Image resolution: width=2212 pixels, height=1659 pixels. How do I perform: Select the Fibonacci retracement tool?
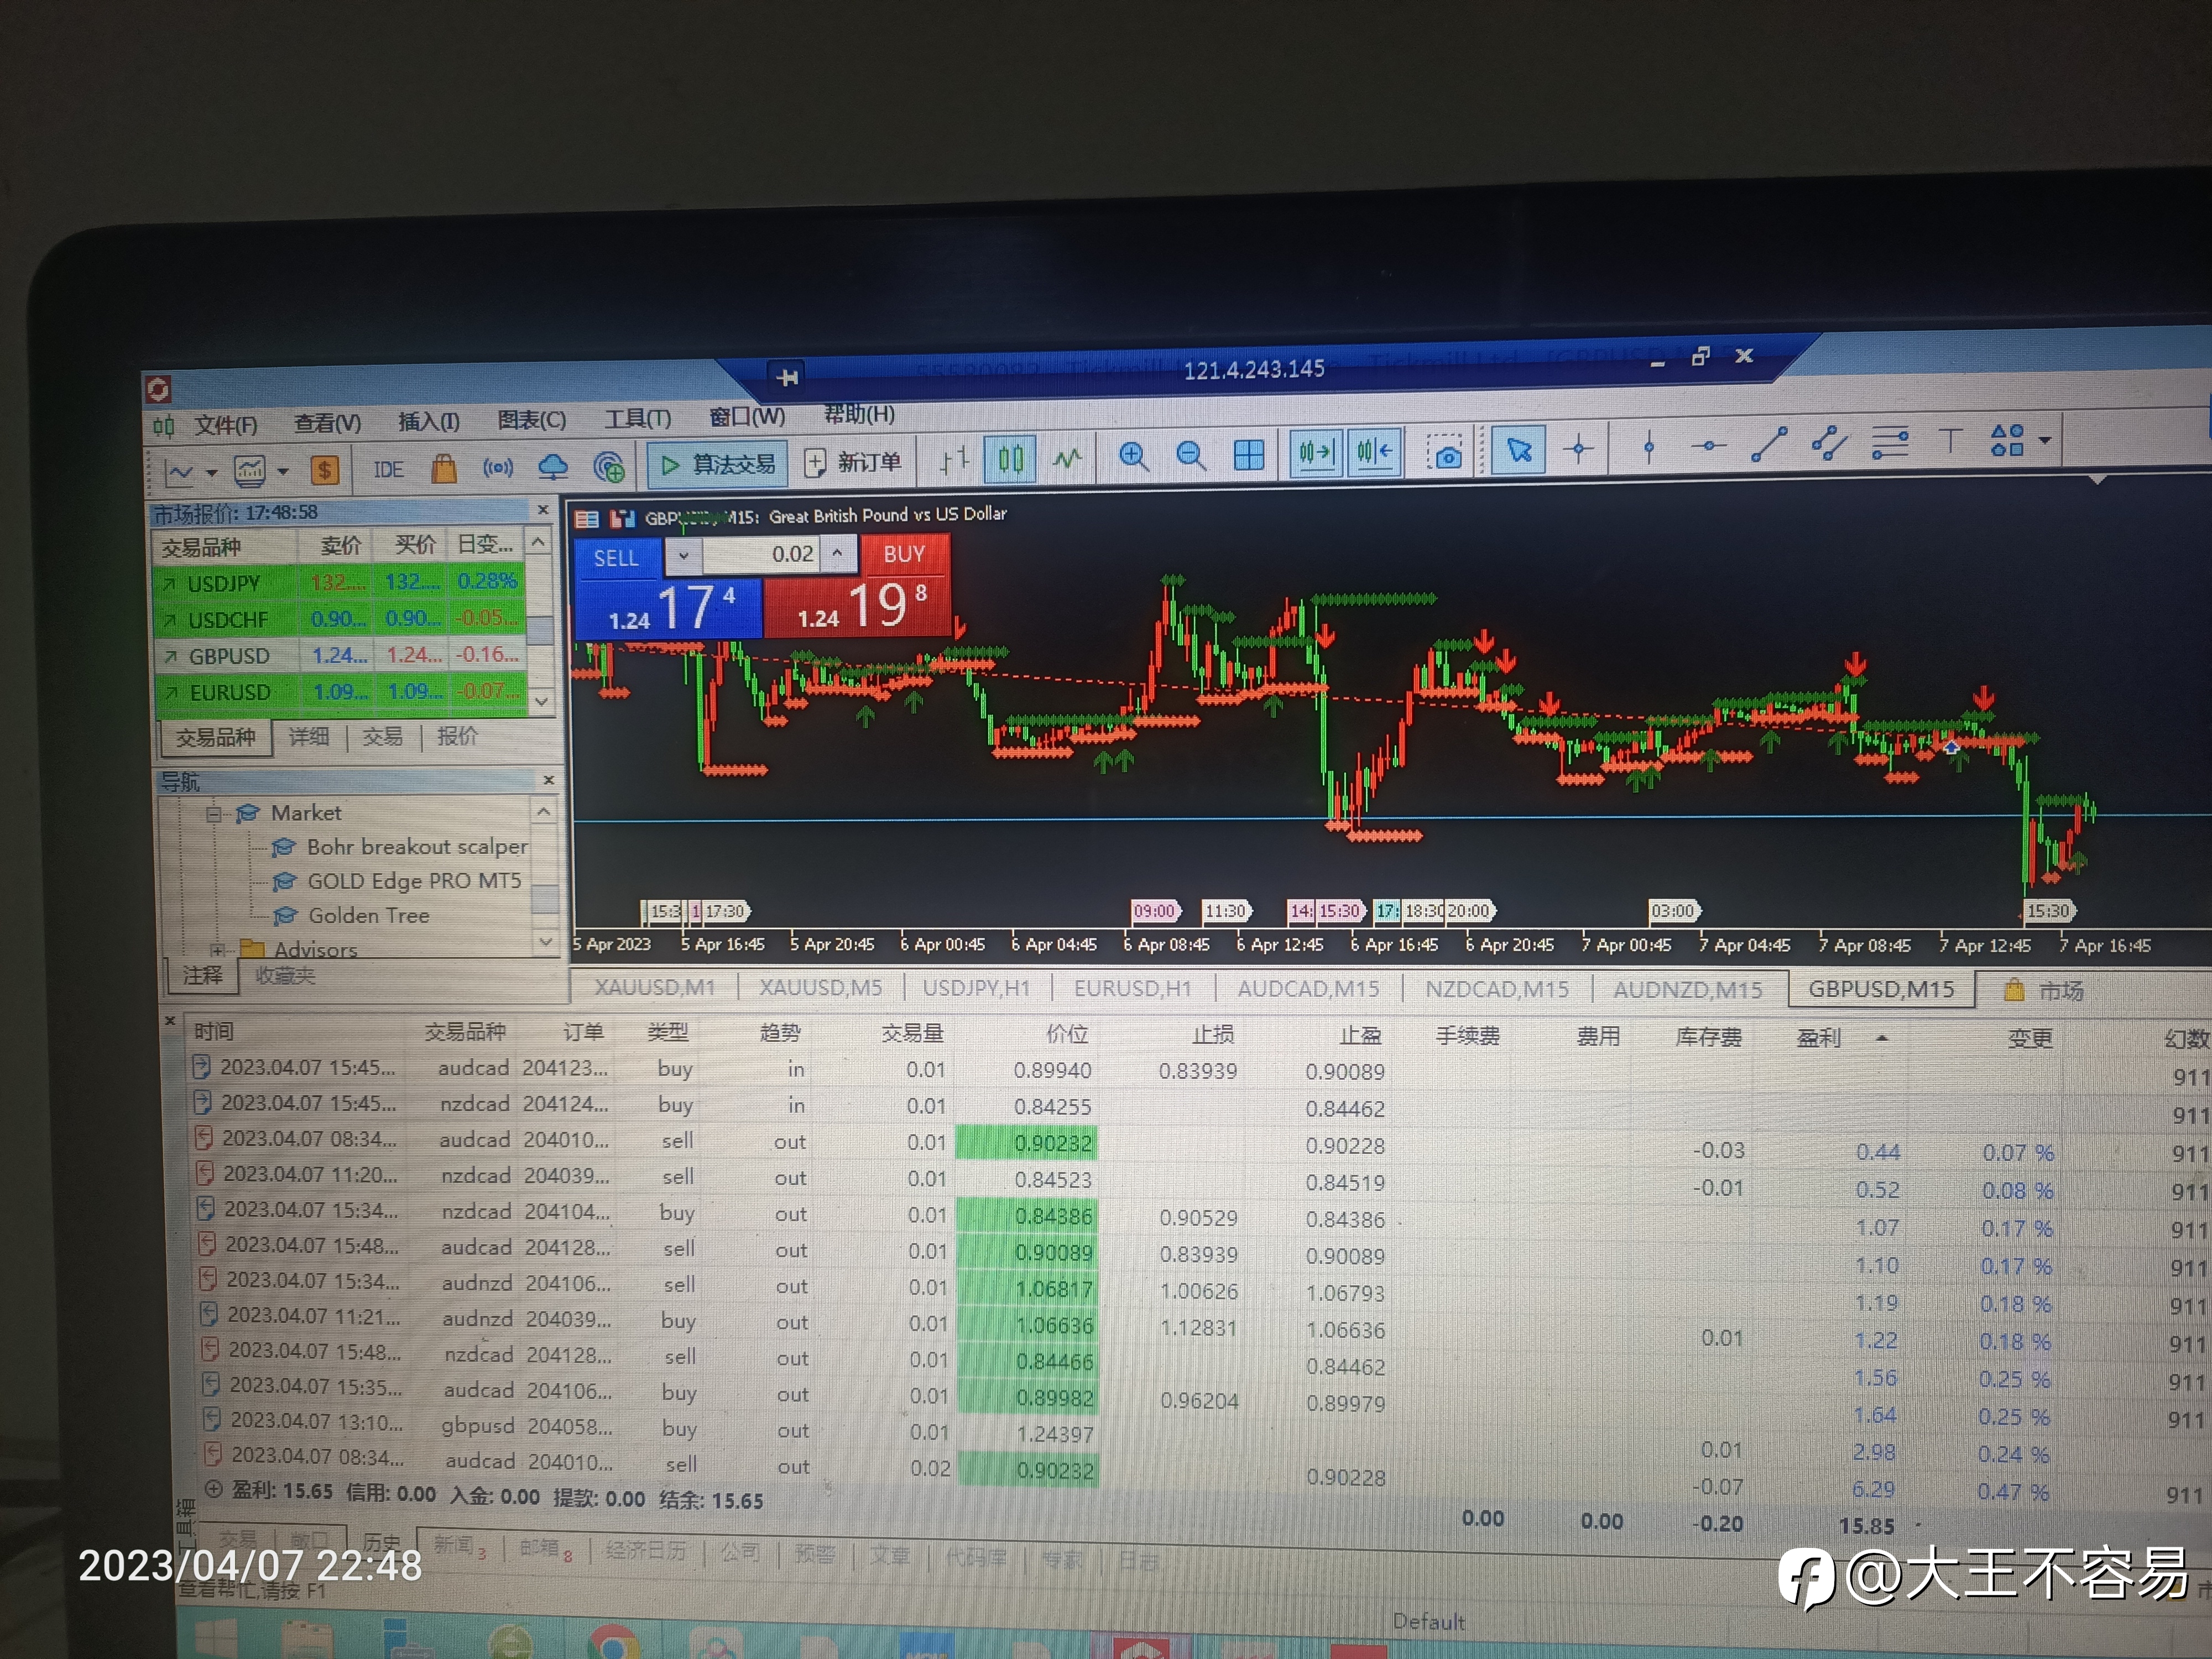tap(1889, 442)
